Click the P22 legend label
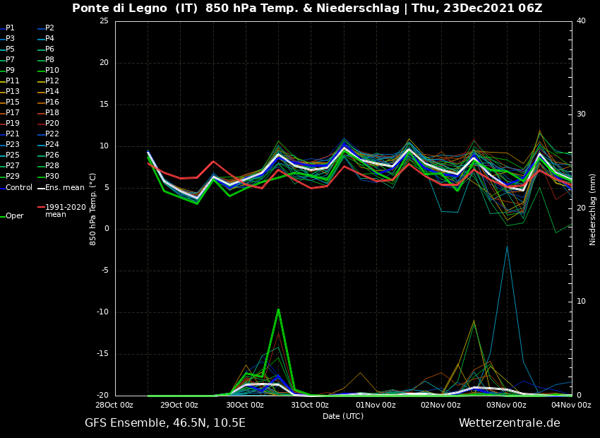This screenshot has width=600, height=438. pyautogui.click(x=52, y=134)
